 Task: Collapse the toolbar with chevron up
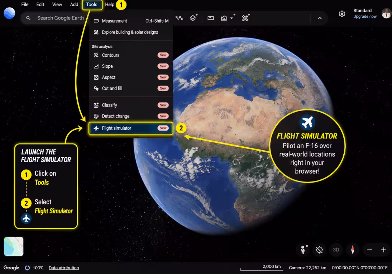click(320, 18)
